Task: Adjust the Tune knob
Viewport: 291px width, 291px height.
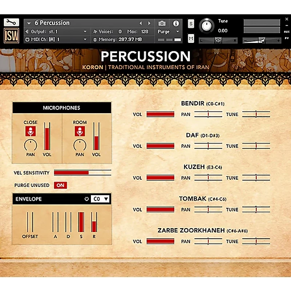Action: click(x=207, y=26)
